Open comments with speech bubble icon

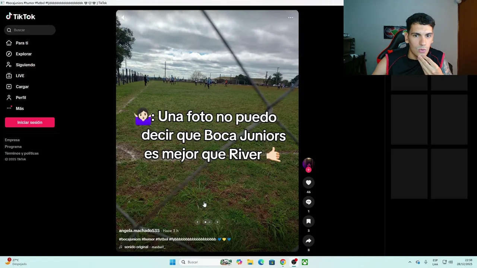[x=309, y=202]
